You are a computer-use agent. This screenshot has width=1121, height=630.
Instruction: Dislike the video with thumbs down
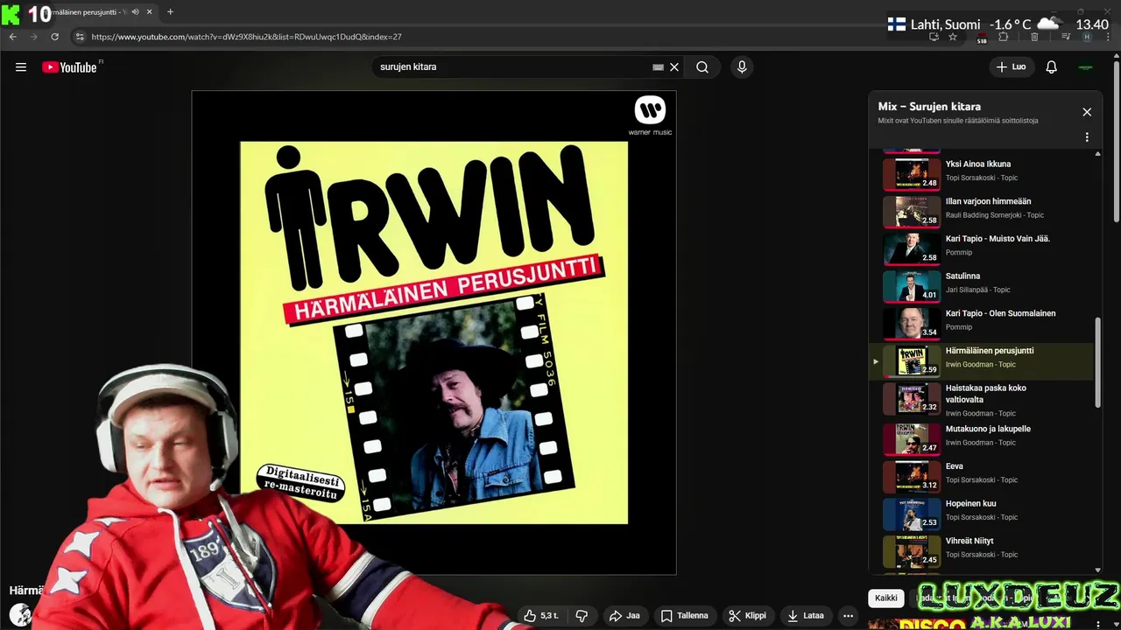point(582,616)
